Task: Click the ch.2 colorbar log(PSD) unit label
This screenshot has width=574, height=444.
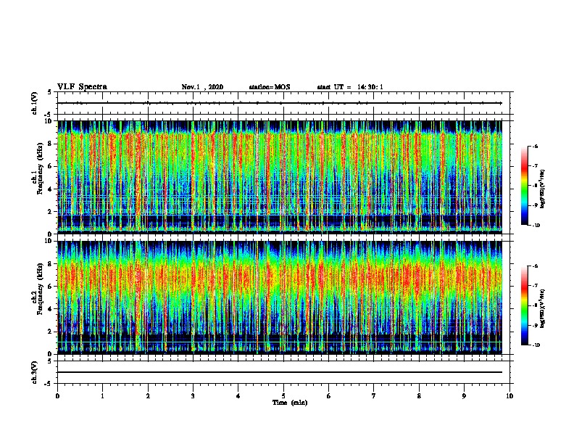Action: tap(543, 308)
